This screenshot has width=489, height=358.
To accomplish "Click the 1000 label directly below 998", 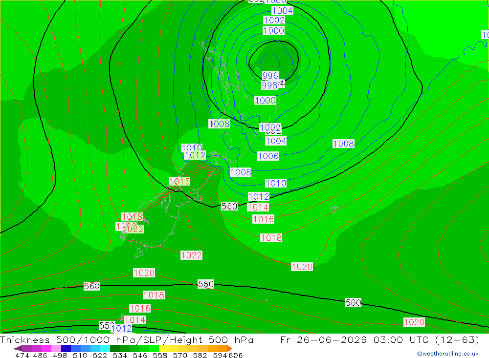I will pos(265,100).
